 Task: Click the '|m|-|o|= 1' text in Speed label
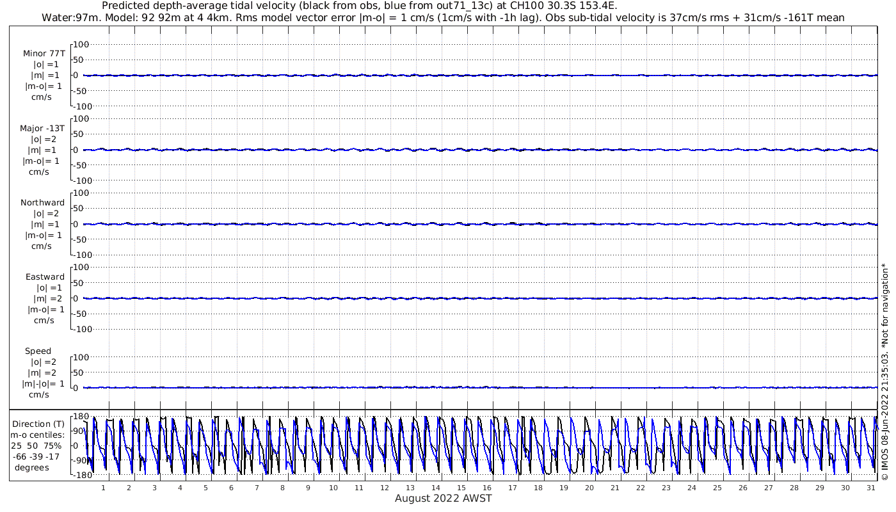tap(44, 384)
